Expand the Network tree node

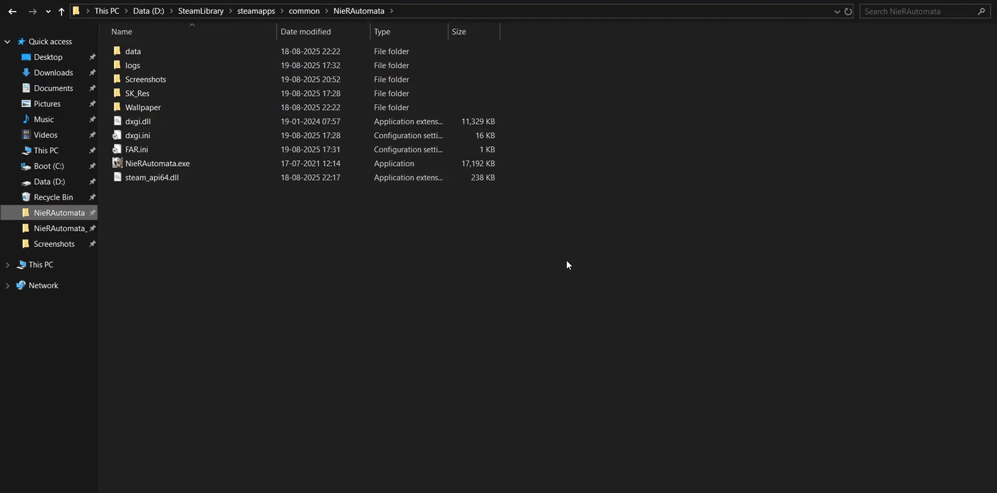(7, 285)
